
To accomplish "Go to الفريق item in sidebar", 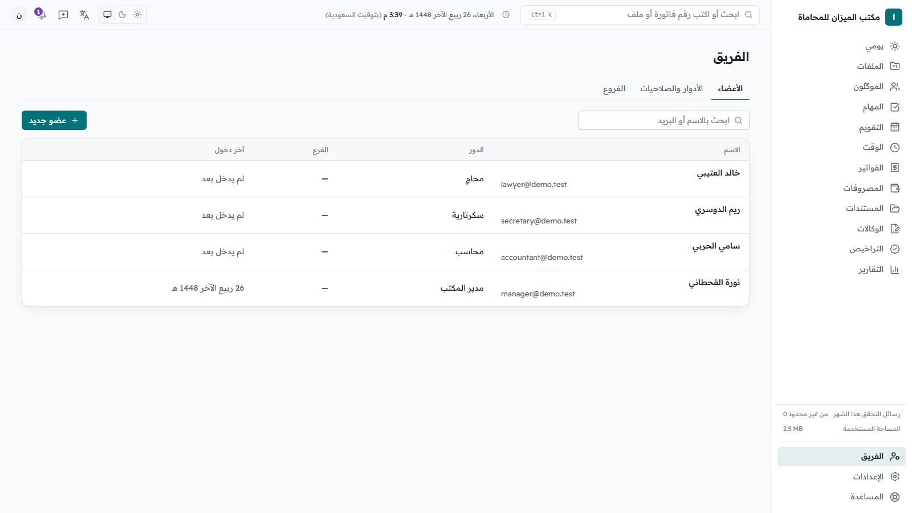I will 841,457.
